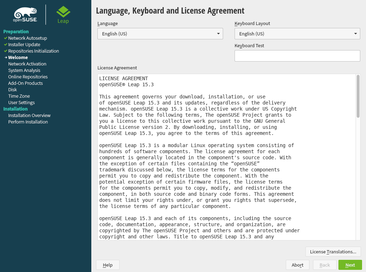366x272 pixels.
Task: Select the Time Zone step in sidebar
Action: pos(19,96)
